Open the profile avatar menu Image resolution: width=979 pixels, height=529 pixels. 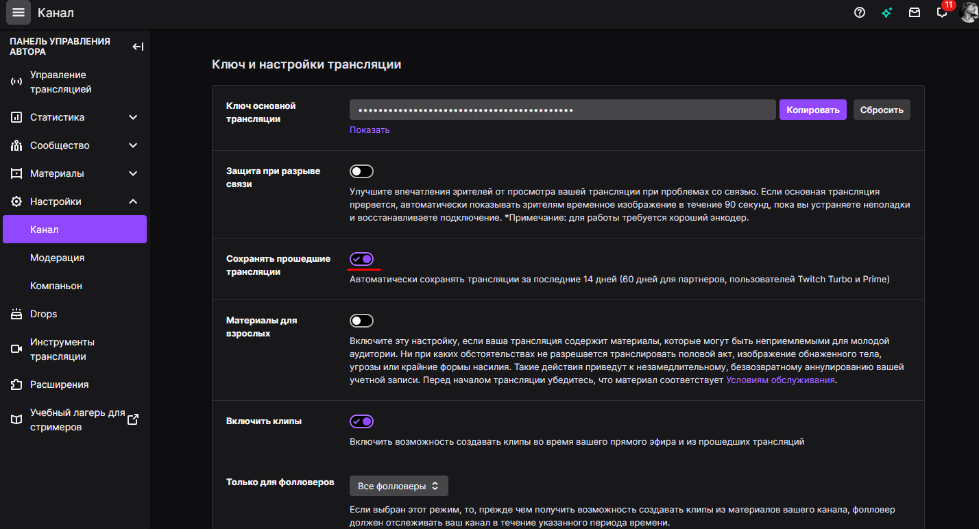click(968, 12)
